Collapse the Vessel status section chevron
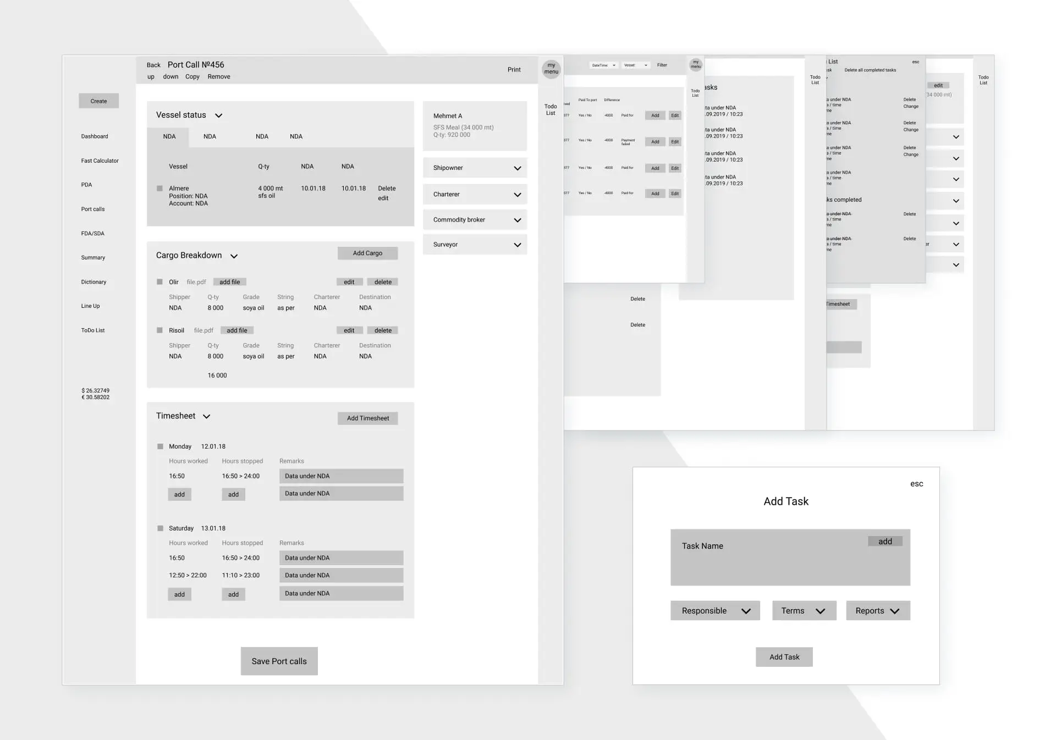1056x740 pixels. tap(218, 115)
